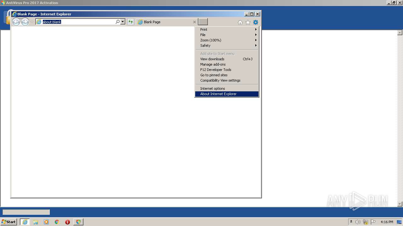Open Windows Explorer folder taskbar icon
The image size is (403, 226).
[x=36, y=222]
